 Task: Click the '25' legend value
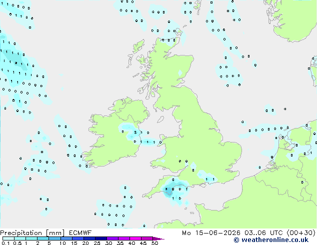pos(97,243)
